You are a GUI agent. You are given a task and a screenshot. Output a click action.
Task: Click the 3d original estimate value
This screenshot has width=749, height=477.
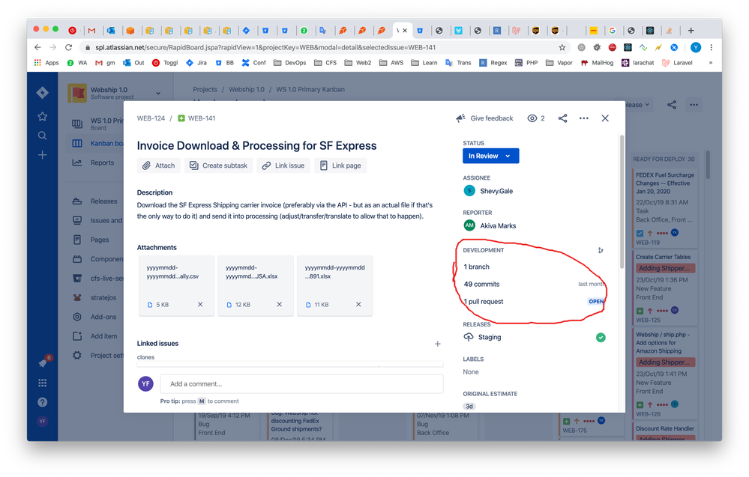click(469, 407)
